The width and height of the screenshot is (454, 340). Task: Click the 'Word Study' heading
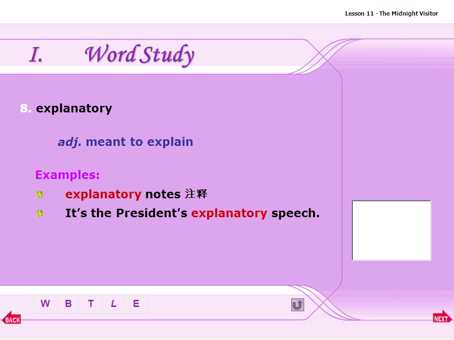point(140,55)
